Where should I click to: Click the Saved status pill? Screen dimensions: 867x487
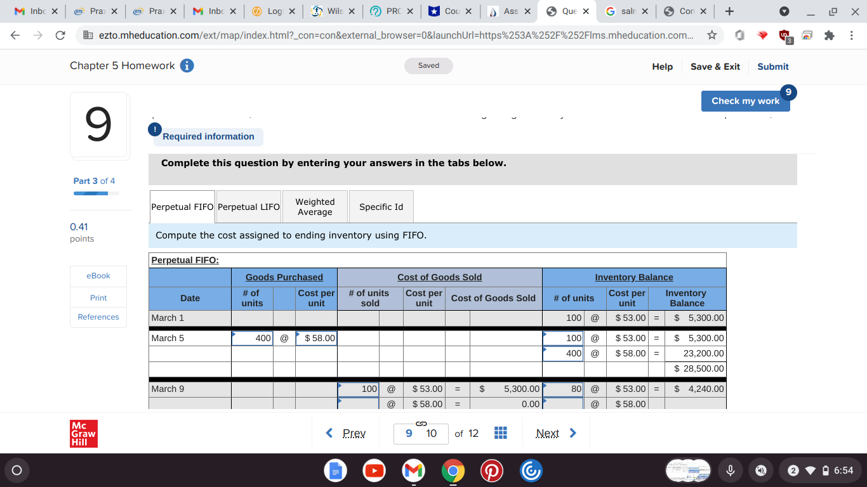[428, 66]
